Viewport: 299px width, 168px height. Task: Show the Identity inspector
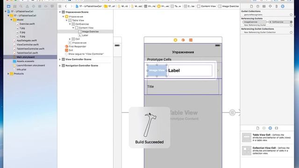pyautogui.click(x=264, y=6)
